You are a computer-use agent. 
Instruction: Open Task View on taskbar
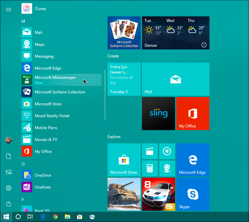coord(30,217)
